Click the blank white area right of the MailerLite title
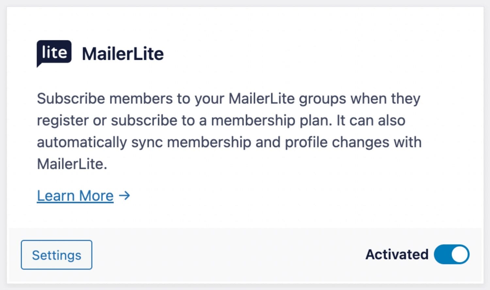 click(310, 54)
